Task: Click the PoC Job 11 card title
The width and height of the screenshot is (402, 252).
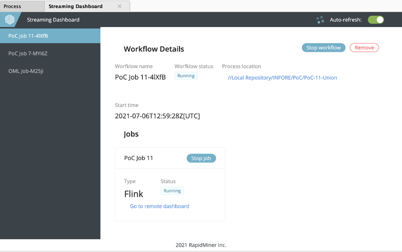Action: coord(138,158)
